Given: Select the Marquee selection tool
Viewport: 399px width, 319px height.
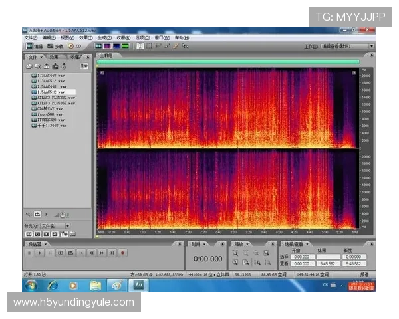Looking at the screenshot, I should click(x=149, y=46).
